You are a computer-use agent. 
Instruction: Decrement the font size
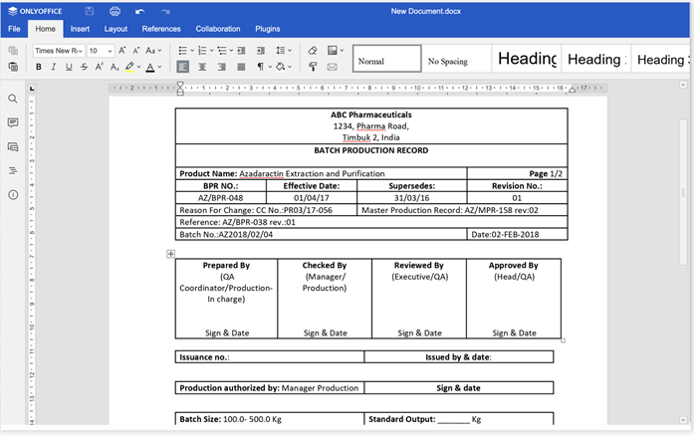136,51
